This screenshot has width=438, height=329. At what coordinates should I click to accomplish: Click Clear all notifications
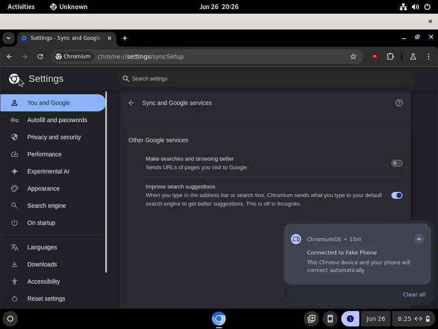click(x=414, y=294)
